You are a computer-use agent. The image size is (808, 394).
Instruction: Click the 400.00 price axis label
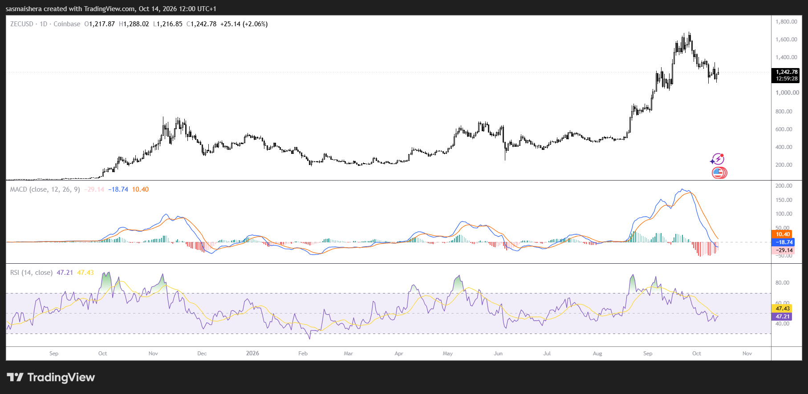(784, 147)
